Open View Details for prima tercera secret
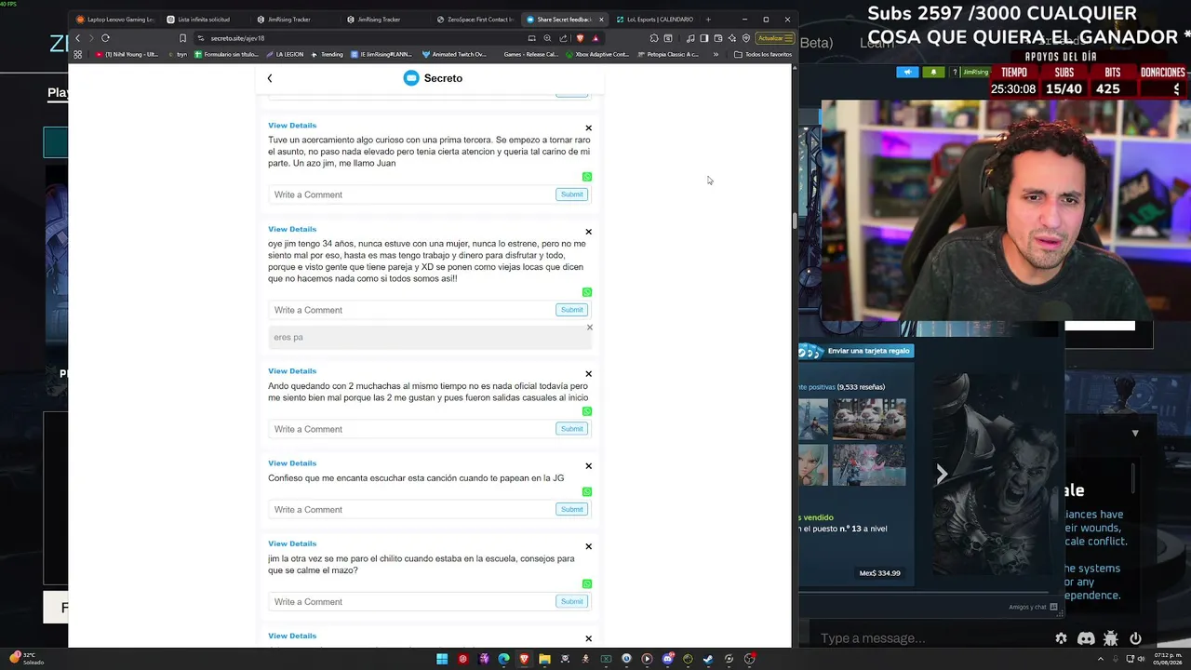 292,126
